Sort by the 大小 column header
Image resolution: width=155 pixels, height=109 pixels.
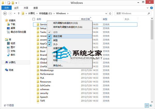pos(127,19)
